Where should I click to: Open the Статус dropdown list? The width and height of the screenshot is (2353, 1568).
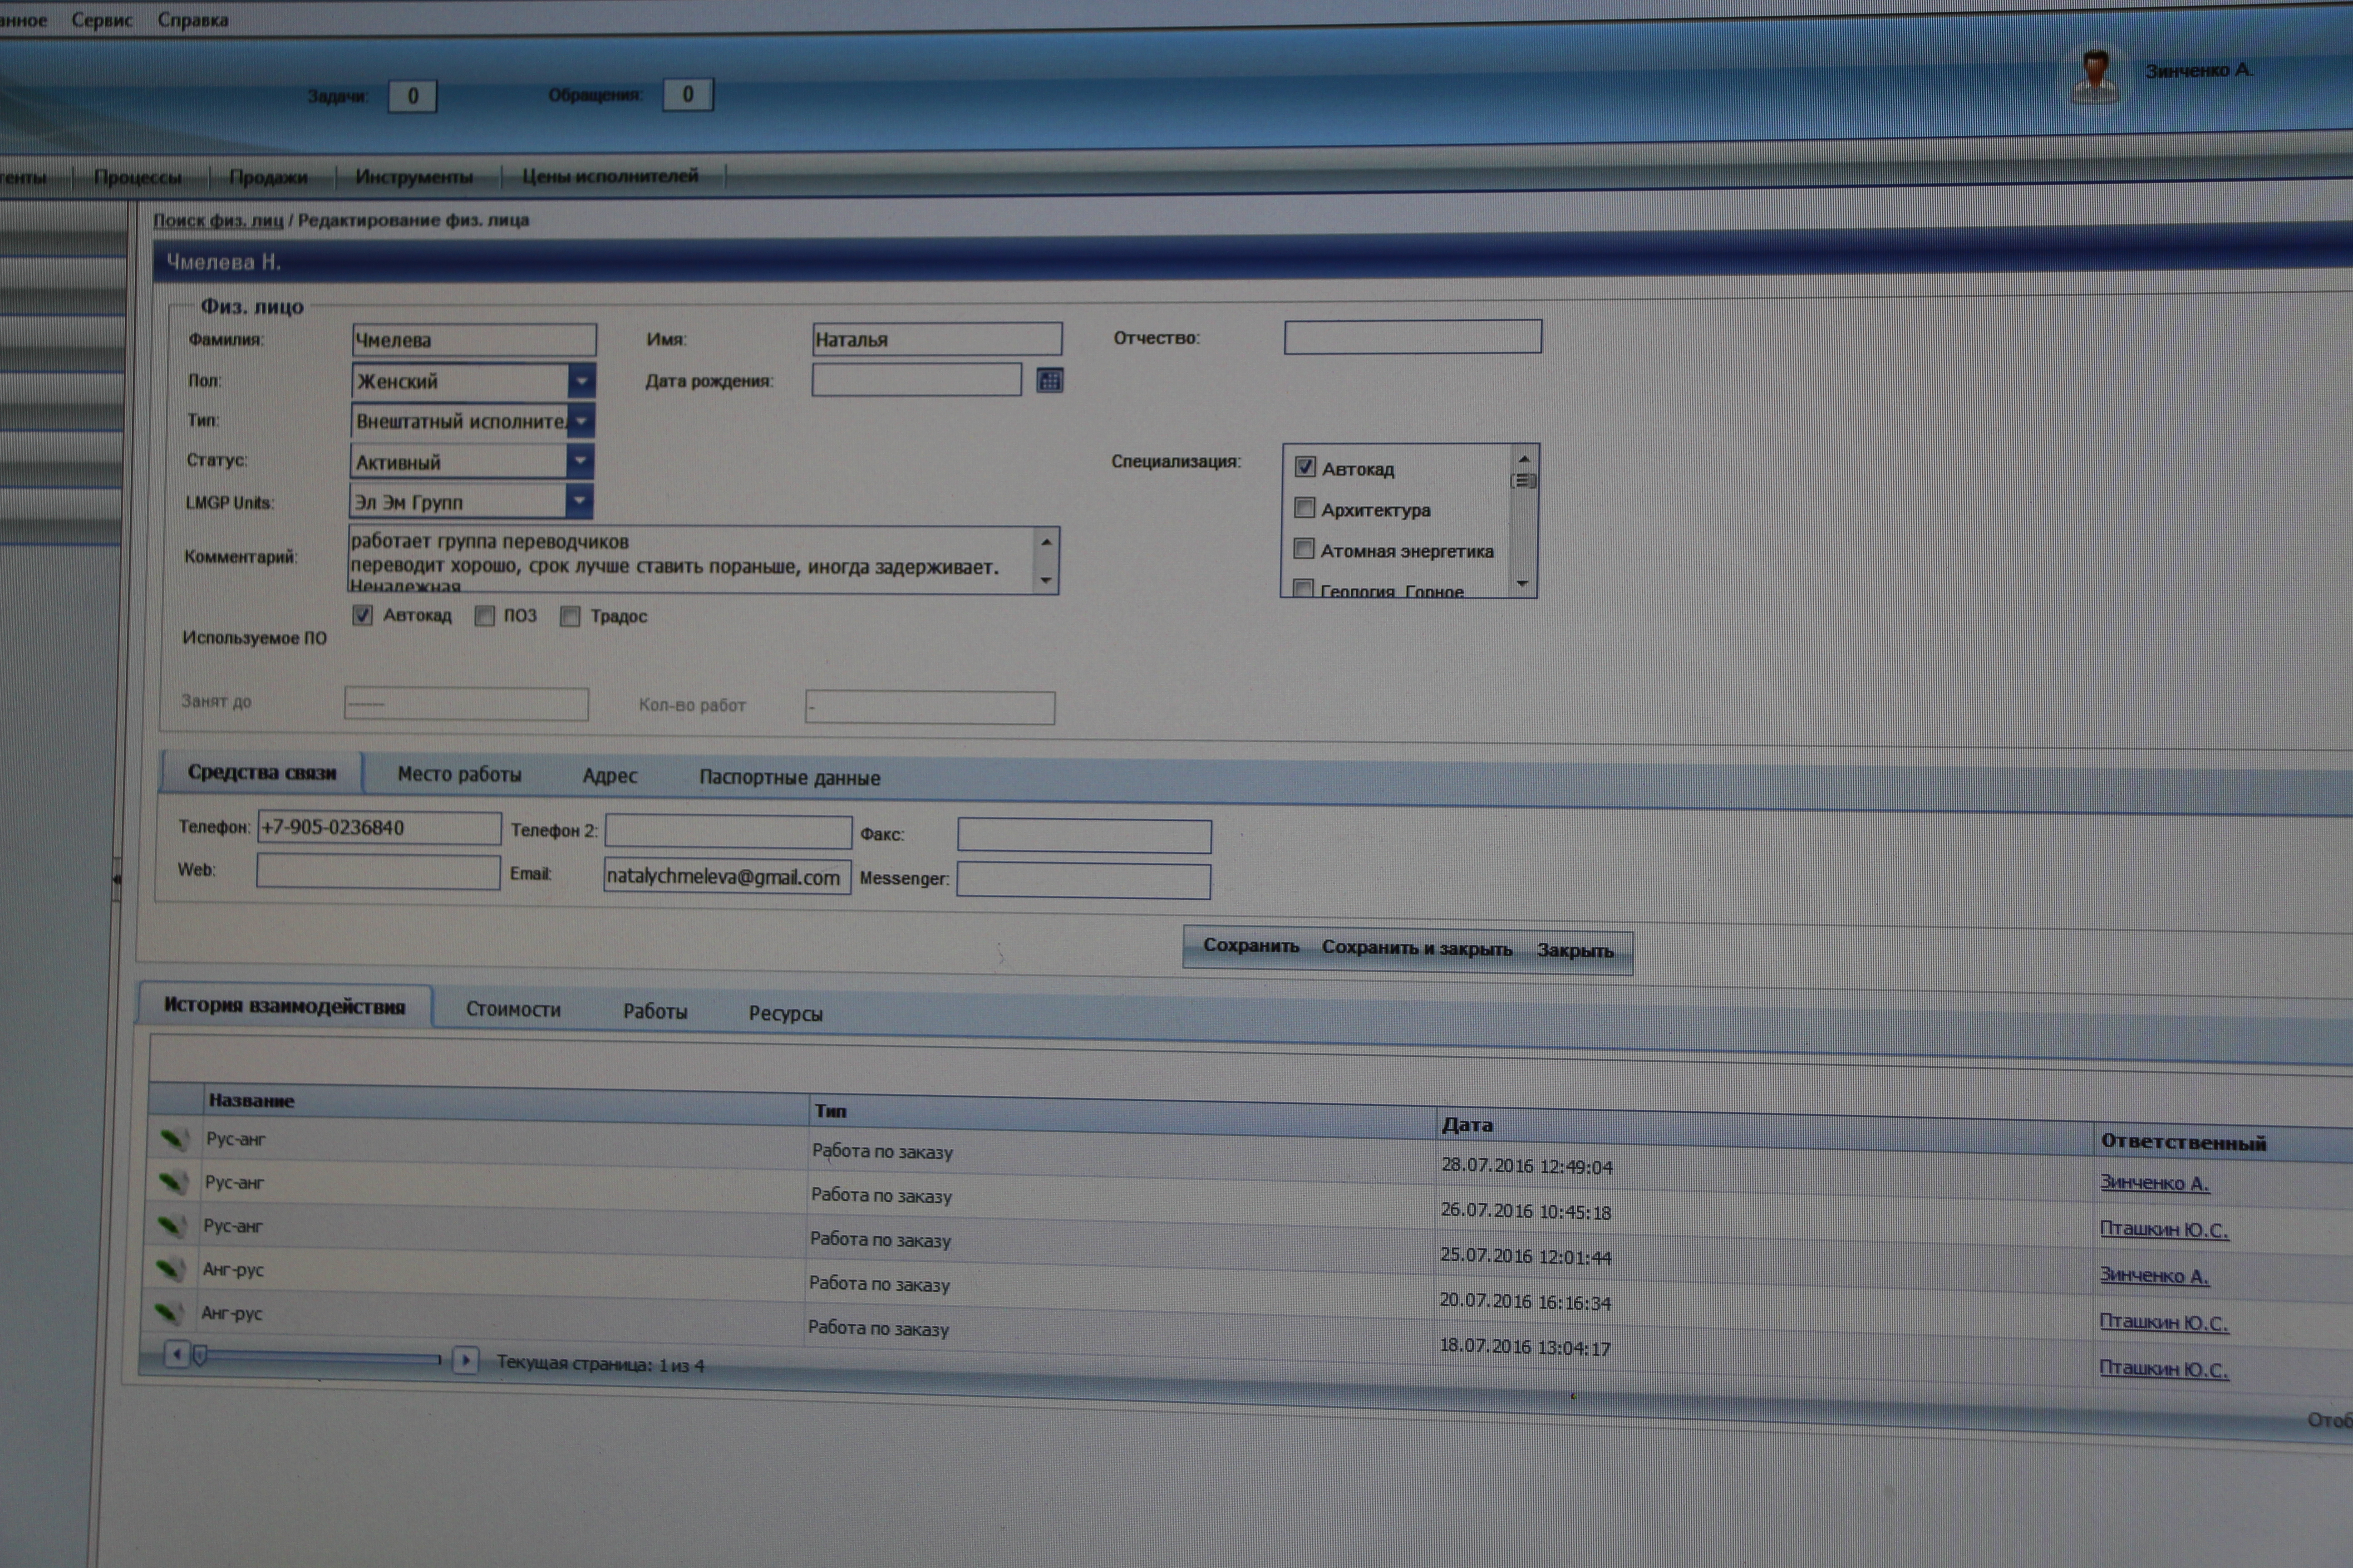click(x=579, y=461)
